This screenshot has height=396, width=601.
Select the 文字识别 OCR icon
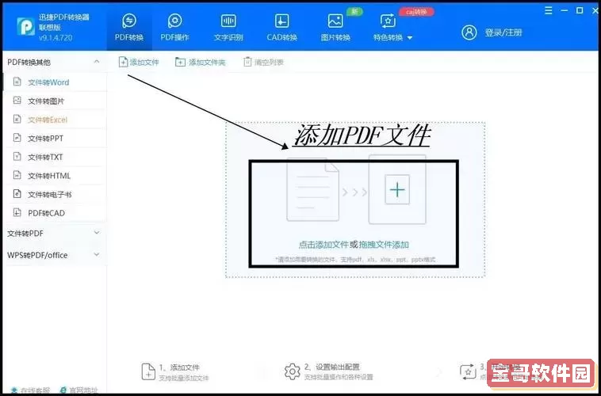pyautogui.click(x=228, y=21)
